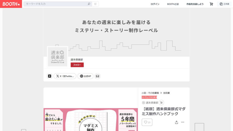Open the three-dot more options menu
The image size is (233, 131).
[183, 122]
